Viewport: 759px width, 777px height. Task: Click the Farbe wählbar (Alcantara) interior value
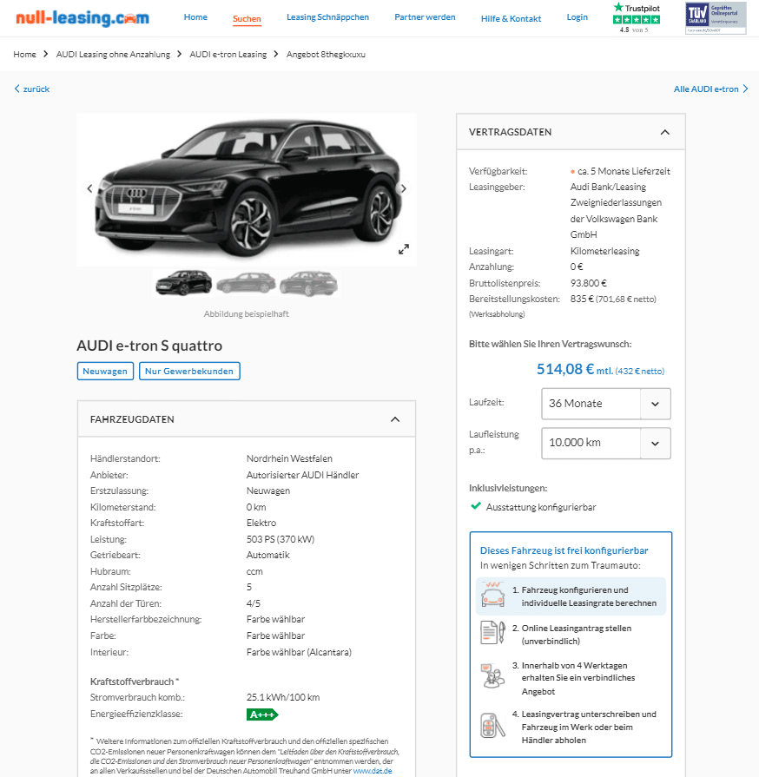pos(299,652)
